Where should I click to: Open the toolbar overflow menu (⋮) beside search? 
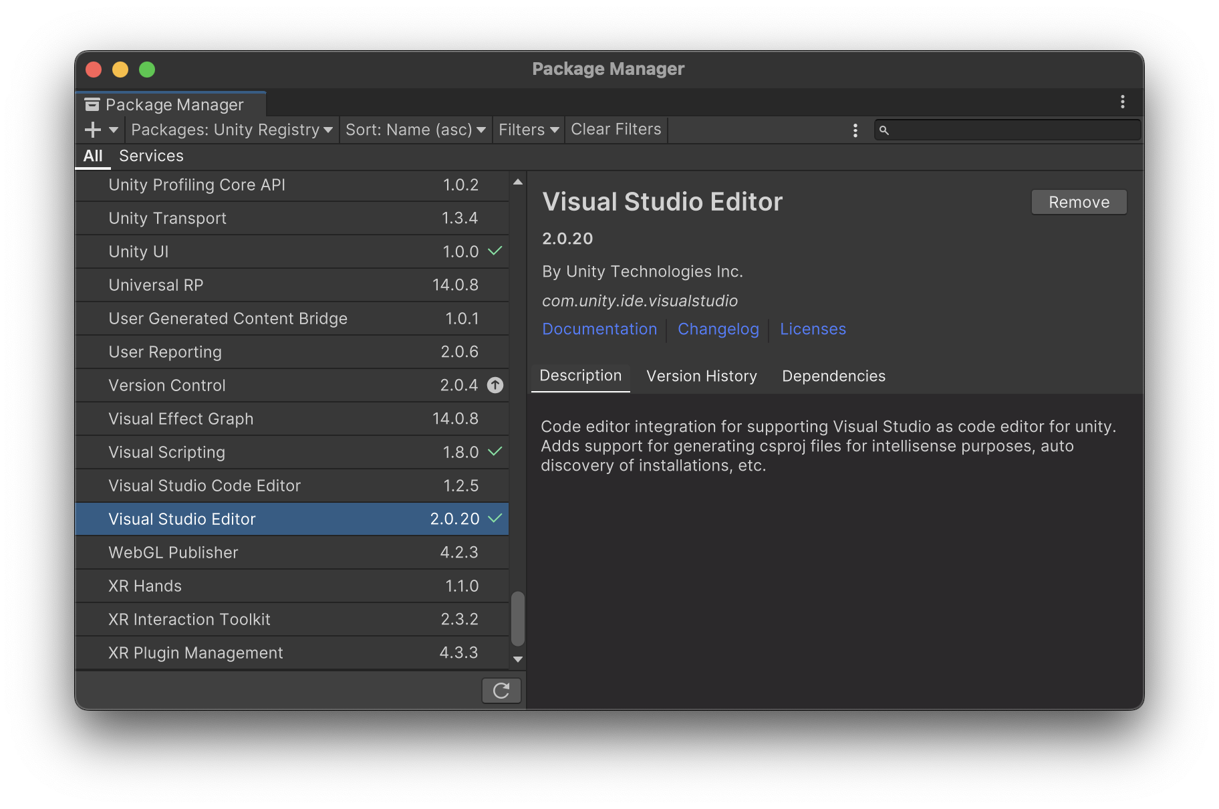click(x=855, y=129)
